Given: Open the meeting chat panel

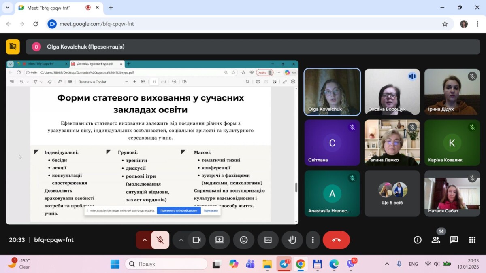Looking at the screenshot, I should (x=454, y=240).
